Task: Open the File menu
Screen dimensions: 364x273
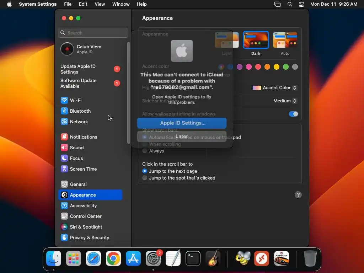Action: coord(68,4)
